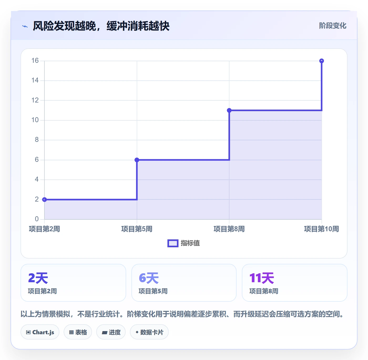Click the x-axis label 项目第8周
Image resolution: width=368 pixels, height=360 pixels.
tap(229, 229)
